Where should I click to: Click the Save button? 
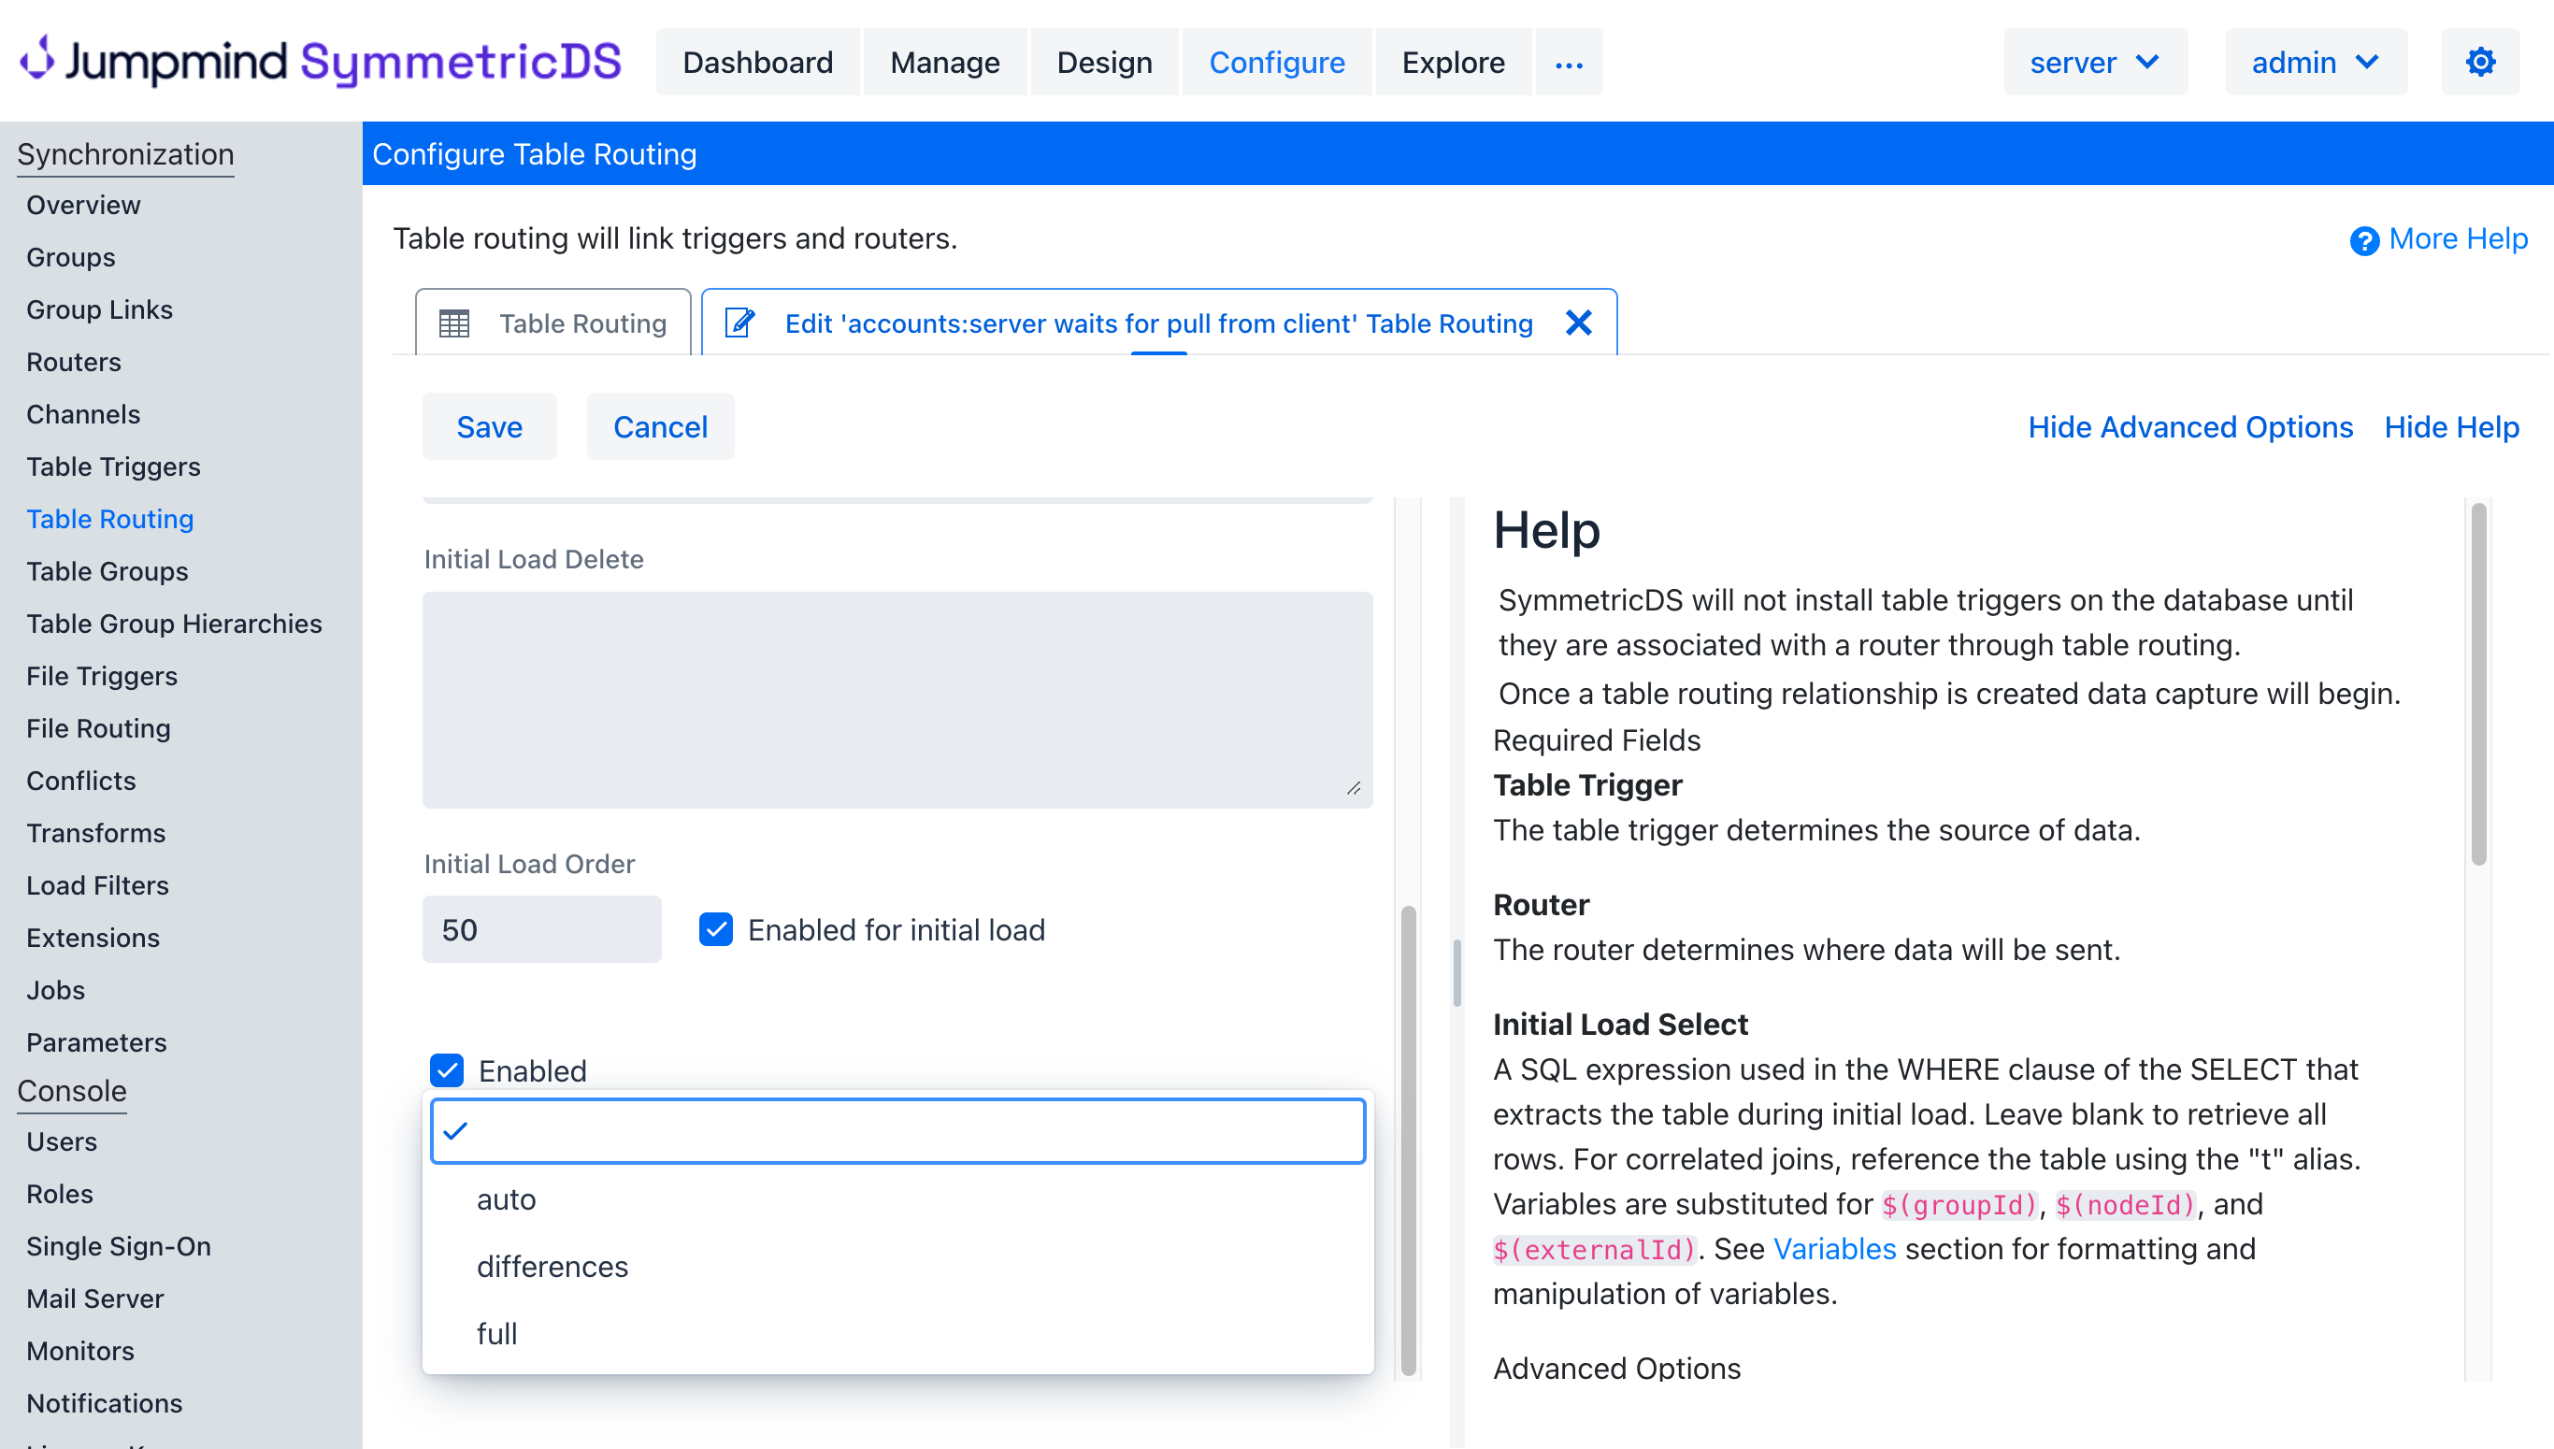click(489, 427)
